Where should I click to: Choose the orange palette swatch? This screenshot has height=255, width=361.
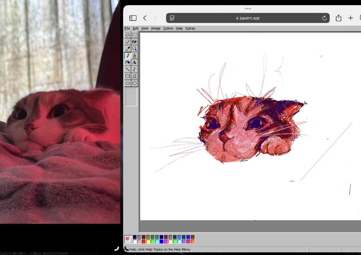193,241
